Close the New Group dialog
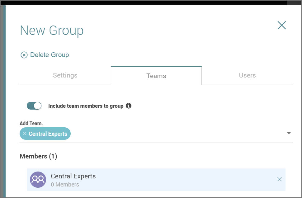Viewport: 302px width, 198px height. click(x=281, y=25)
